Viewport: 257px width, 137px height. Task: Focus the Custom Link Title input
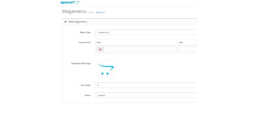pyautogui.click(x=140, y=49)
